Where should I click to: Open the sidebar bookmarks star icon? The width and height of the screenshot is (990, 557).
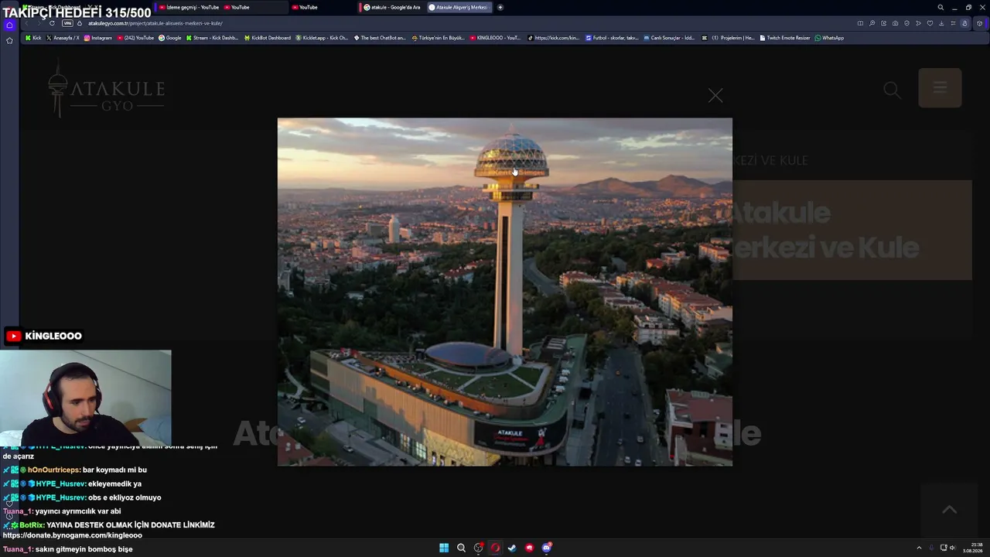tap(9, 40)
